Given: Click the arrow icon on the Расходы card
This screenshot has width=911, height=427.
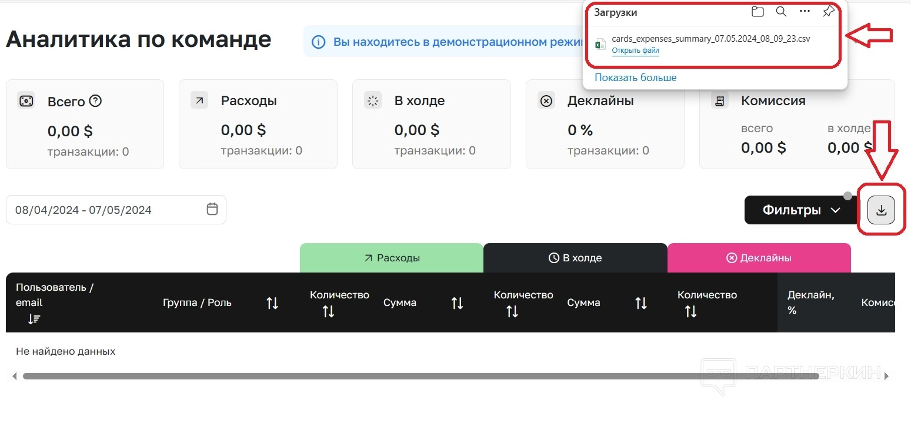Looking at the screenshot, I should pyautogui.click(x=199, y=100).
